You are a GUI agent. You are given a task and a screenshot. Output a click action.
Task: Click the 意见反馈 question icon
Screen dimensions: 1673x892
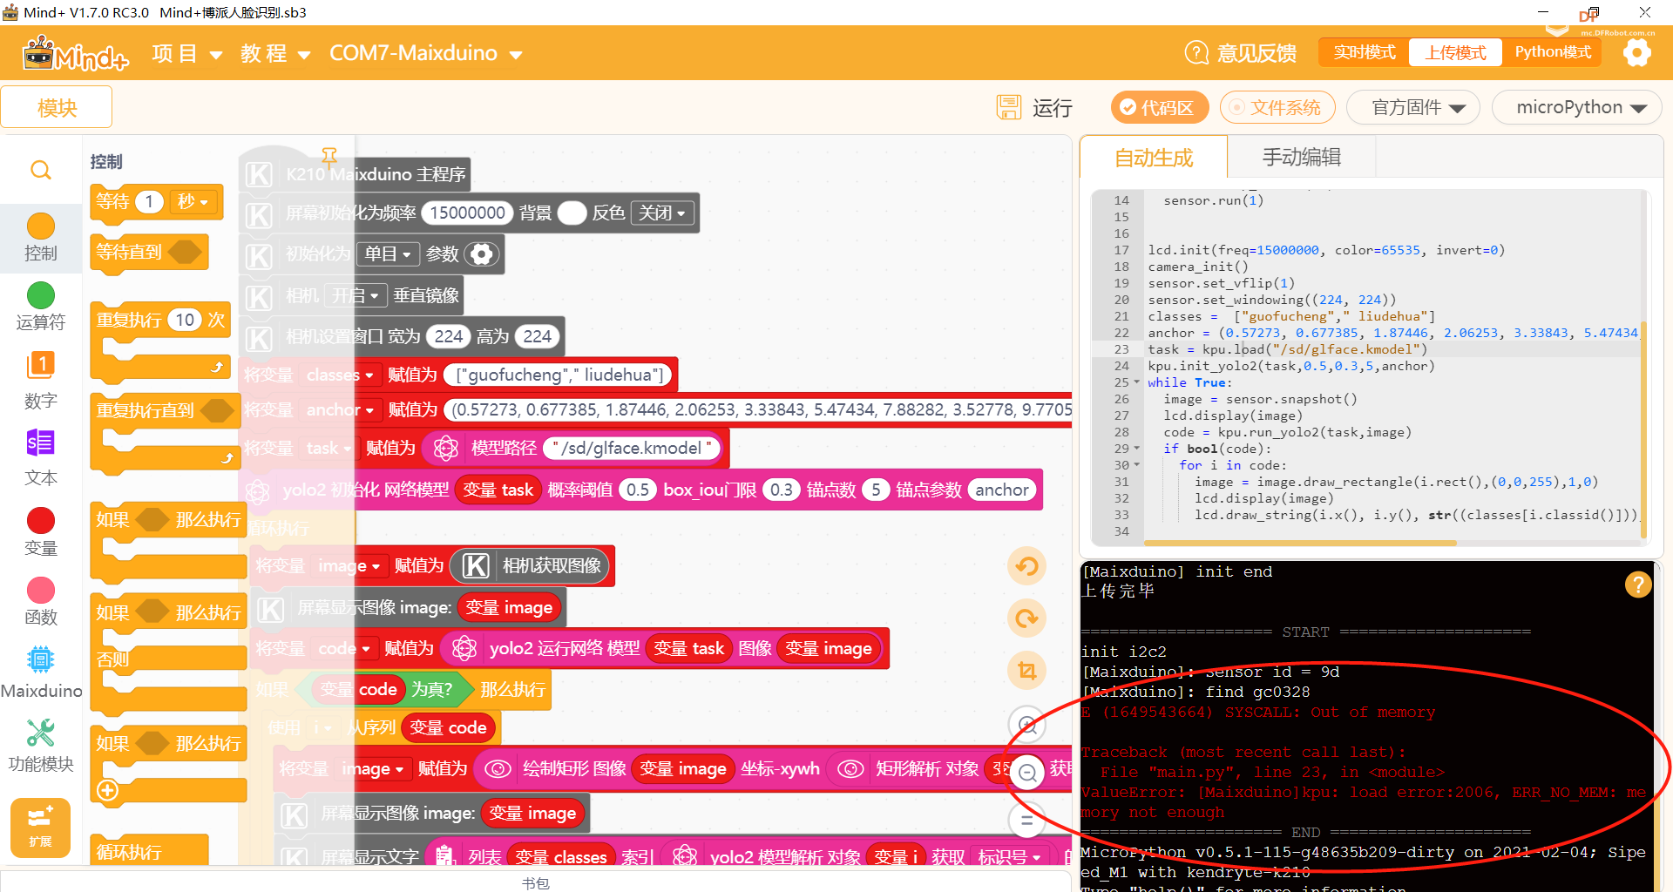(x=1196, y=53)
